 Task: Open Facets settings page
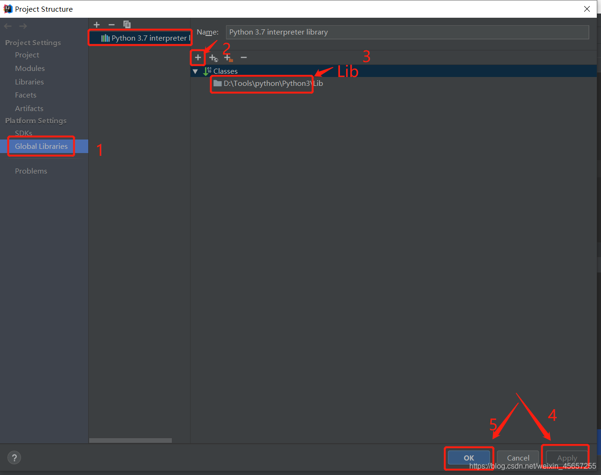(x=26, y=95)
